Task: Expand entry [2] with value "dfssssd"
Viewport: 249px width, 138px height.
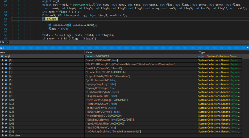Action: (x=3, y=68)
